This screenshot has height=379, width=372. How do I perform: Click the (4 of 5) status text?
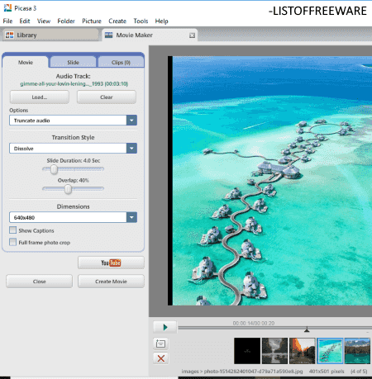pyautogui.click(x=359, y=372)
